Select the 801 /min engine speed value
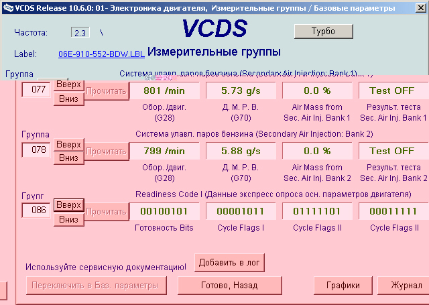429x305 pixels. pos(164,90)
